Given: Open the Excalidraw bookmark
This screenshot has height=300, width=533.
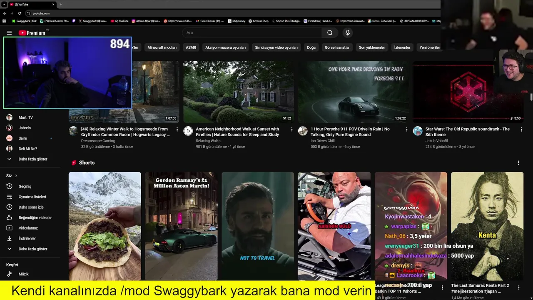Looking at the screenshot, I should click(x=317, y=21).
